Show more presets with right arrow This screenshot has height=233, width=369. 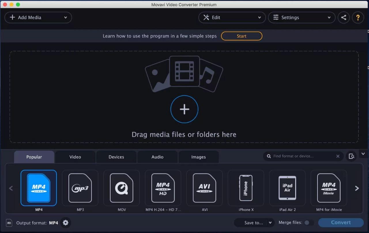point(357,188)
